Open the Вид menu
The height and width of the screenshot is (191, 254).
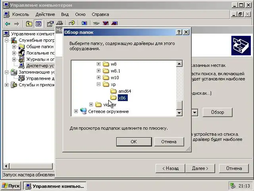(65, 14)
